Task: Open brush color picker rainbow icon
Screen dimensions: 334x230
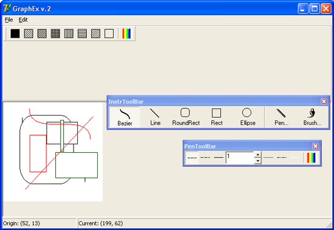Action: (126, 33)
